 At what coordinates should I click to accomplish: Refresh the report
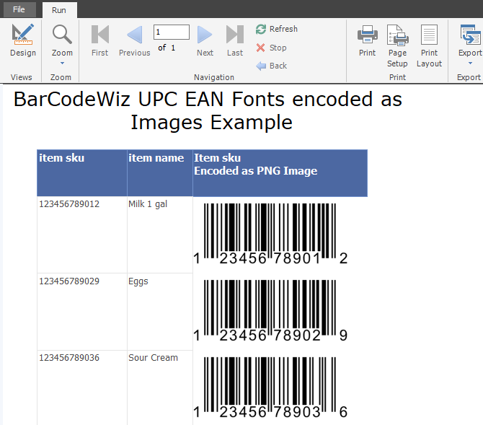click(x=277, y=29)
